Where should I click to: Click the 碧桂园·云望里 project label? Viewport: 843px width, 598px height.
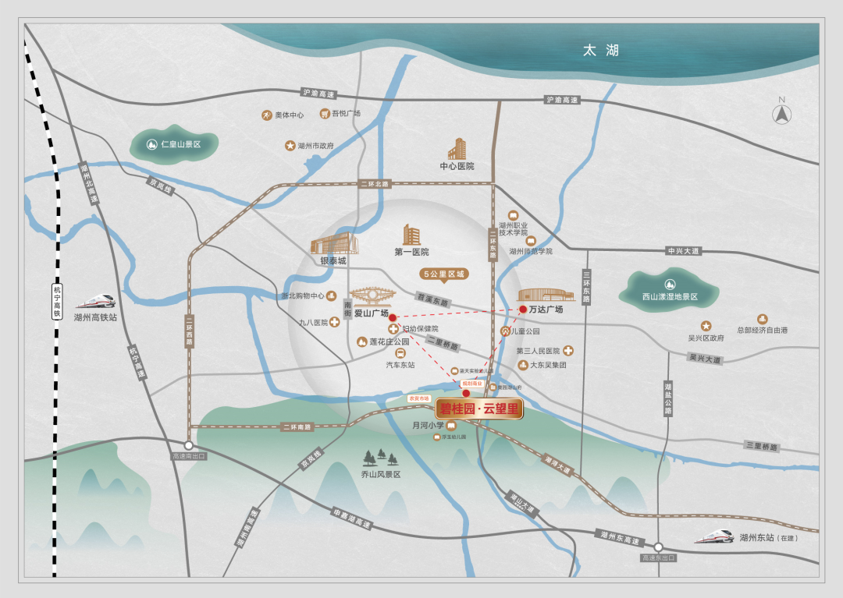[479, 409]
